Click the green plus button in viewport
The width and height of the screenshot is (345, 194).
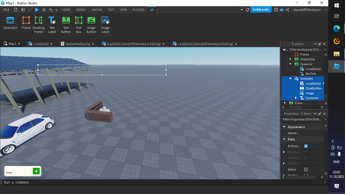coord(36,171)
